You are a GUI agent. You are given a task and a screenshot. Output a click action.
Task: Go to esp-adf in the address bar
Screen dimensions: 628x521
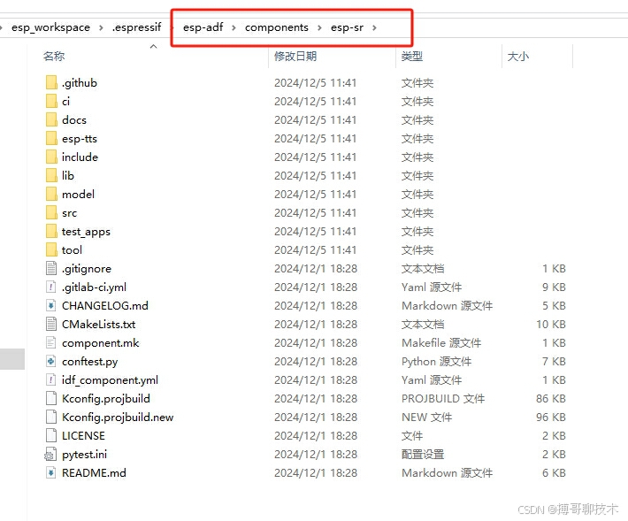[x=203, y=27]
